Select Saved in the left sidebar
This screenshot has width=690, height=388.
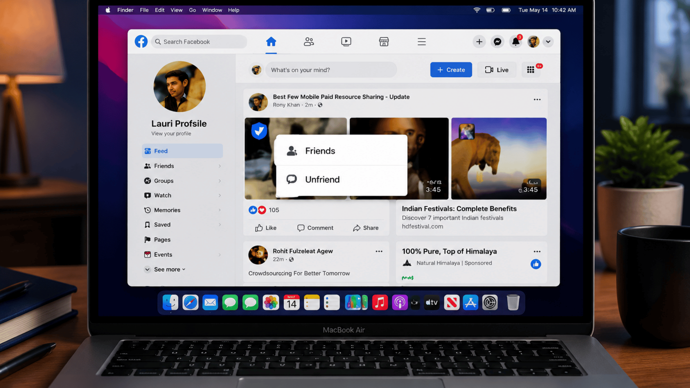(x=182, y=225)
